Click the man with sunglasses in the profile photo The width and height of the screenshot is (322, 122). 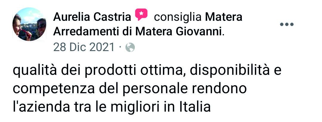click(x=41, y=28)
